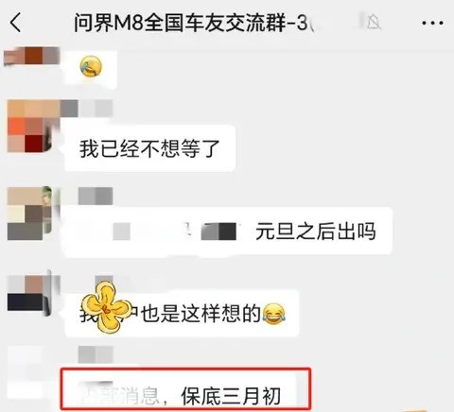Tap the back arrow in the header
The height and width of the screenshot is (412, 454).
tap(16, 23)
